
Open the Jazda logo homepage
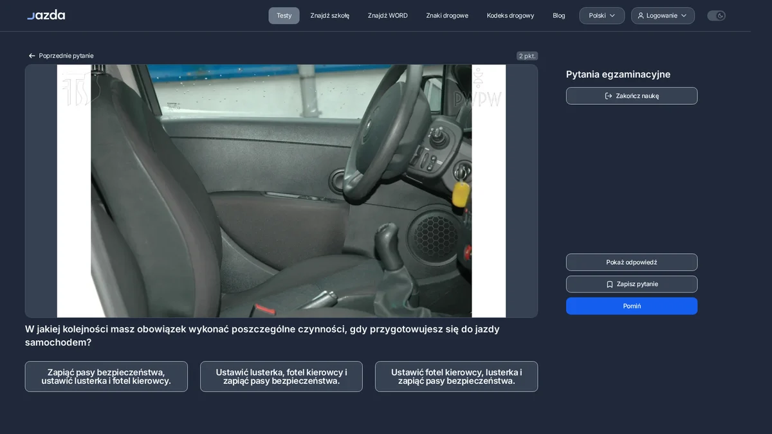pos(46,15)
